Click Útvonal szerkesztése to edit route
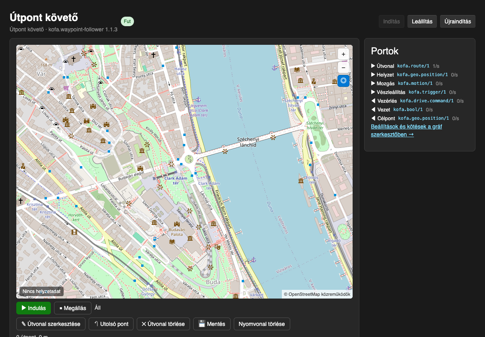 click(51, 324)
